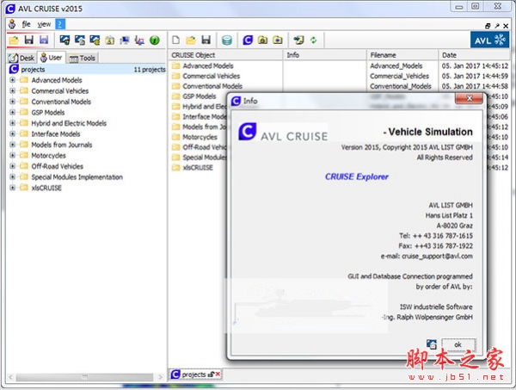Viewport: 516px width, 390px height.
Task: Expand the xlsCRUISE tree node
Action: pyautogui.click(x=13, y=188)
